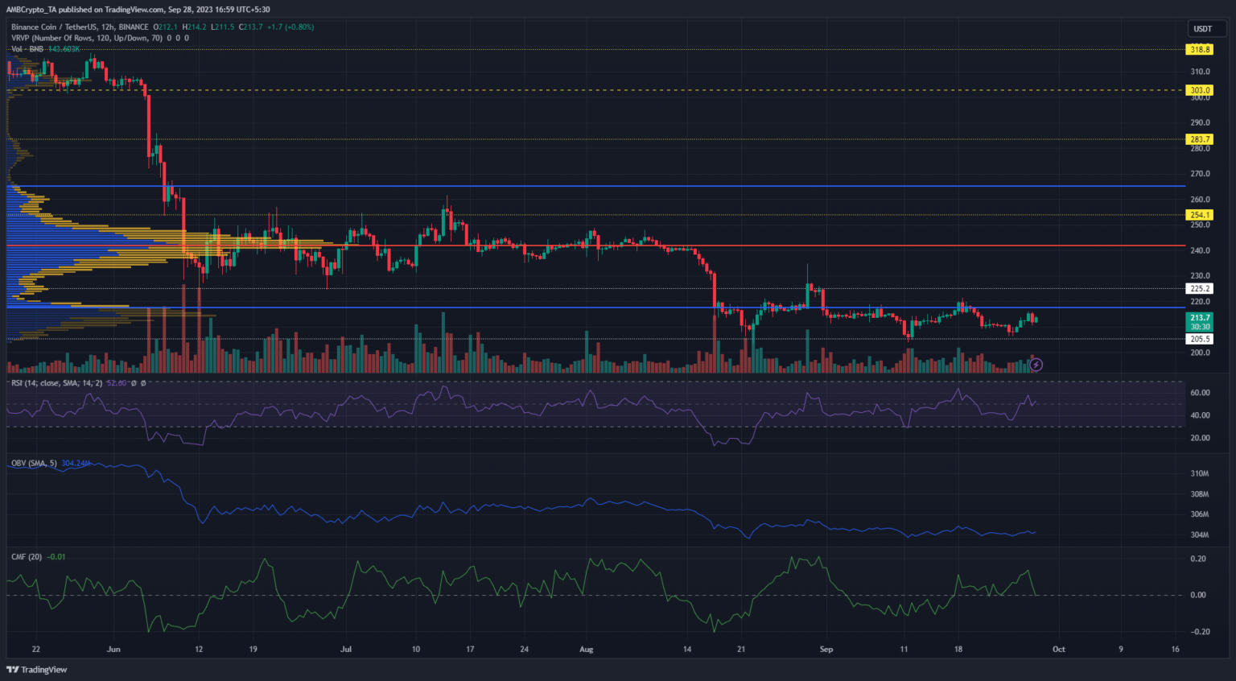The height and width of the screenshot is (681, 1236).
Task: Click the yellow 318.8 price level label
Action: click(1200, 49)
